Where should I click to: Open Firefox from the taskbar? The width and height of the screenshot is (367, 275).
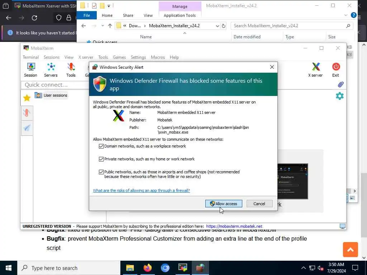click(147, 268)
